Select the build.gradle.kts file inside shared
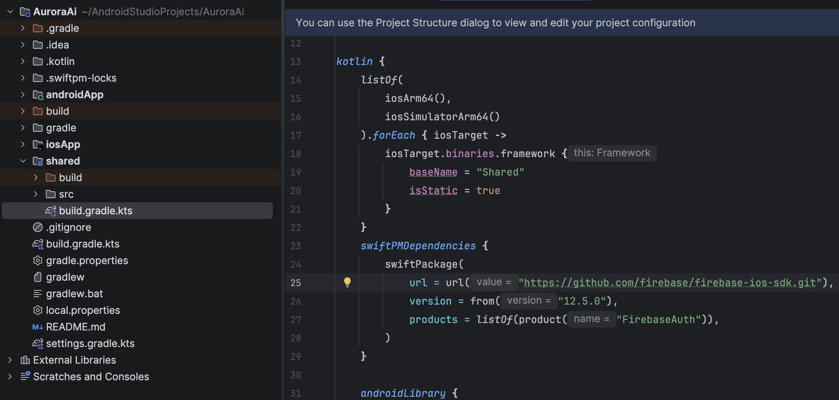Viewport: 839px width, 400px height. click(x=137, y=211)
